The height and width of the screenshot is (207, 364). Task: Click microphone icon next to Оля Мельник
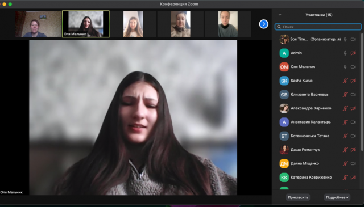point(345,67)
